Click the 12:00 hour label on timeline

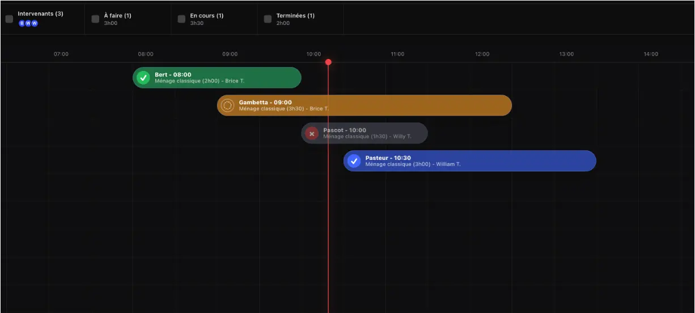482,54
